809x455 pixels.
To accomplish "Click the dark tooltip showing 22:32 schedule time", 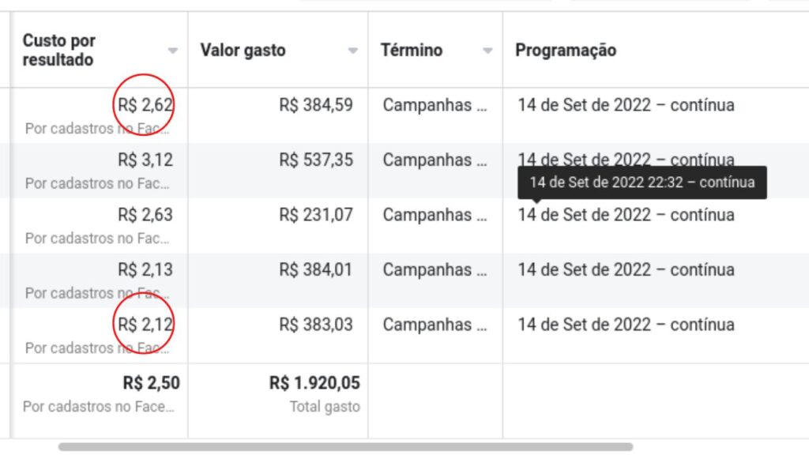I will tap(642, 182).
